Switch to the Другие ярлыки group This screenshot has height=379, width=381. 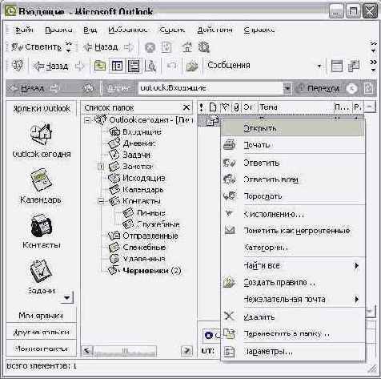(41, 332)
